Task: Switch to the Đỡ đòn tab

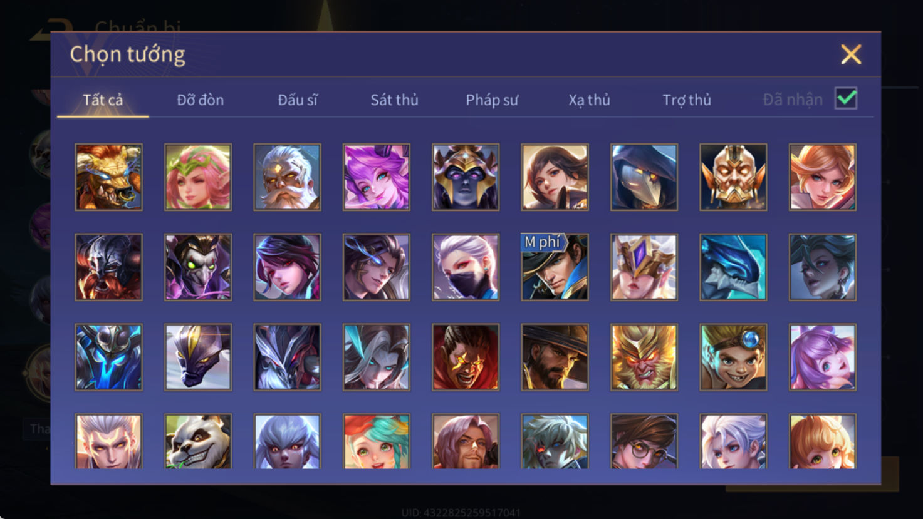Action: point(201,100)
